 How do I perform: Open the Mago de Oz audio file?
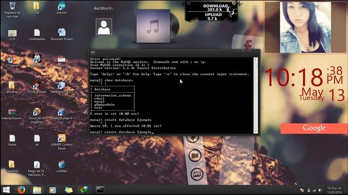(37, 168)
